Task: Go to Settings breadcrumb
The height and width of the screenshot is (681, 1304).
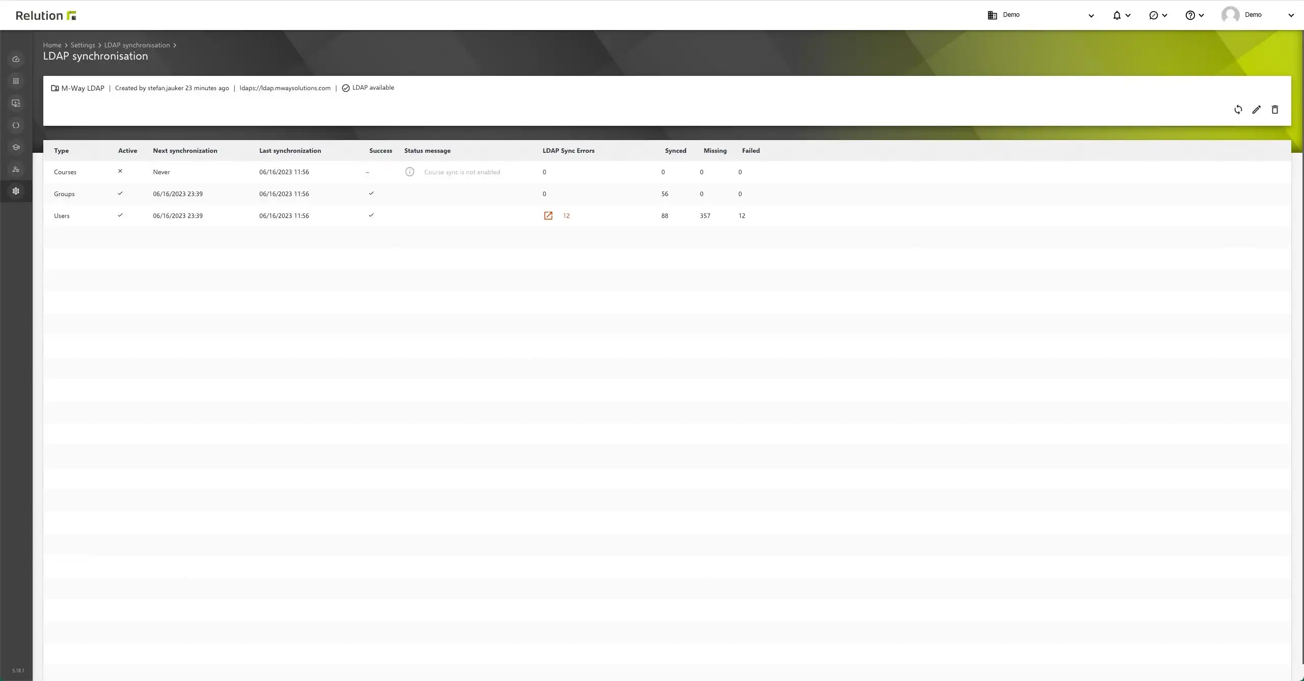Action: pos(83,45)
